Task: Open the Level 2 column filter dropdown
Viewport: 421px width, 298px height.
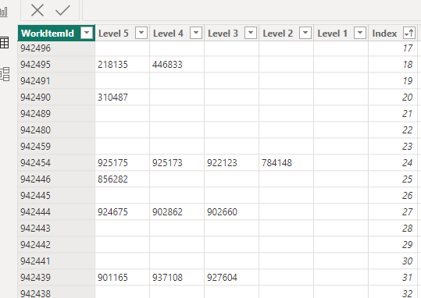Action: click(x=305, y=33)
